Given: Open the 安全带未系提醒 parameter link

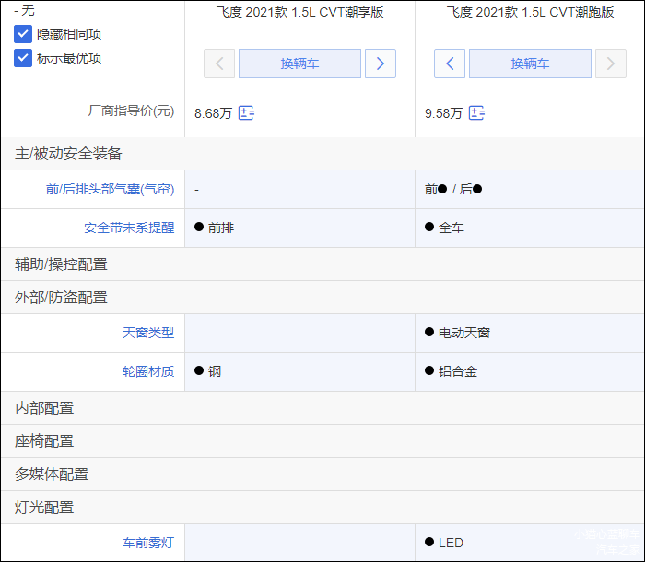Looking at the screenshot, I should click(129, 228).
